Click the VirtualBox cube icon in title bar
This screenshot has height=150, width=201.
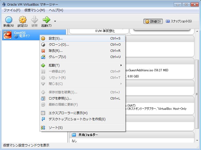4,4
